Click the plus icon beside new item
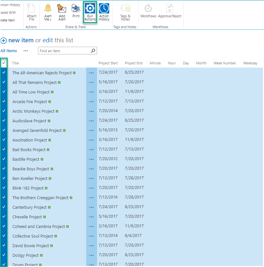The height and width of the screenshot is (267, 264). [4, 41]
